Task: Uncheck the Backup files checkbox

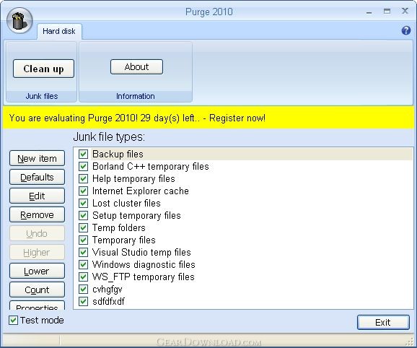Action: coord(83,154)
